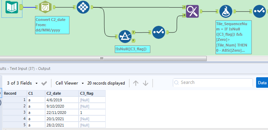
Task: Click the !IsNull([C3_flag]) annotation
Action: coord(133,49)
